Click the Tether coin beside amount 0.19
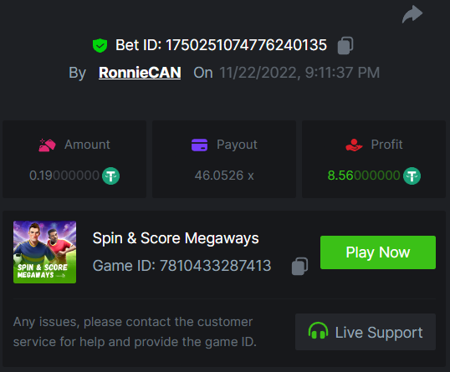The width and height of the screenshot is (450, 372). click(111, 176)
